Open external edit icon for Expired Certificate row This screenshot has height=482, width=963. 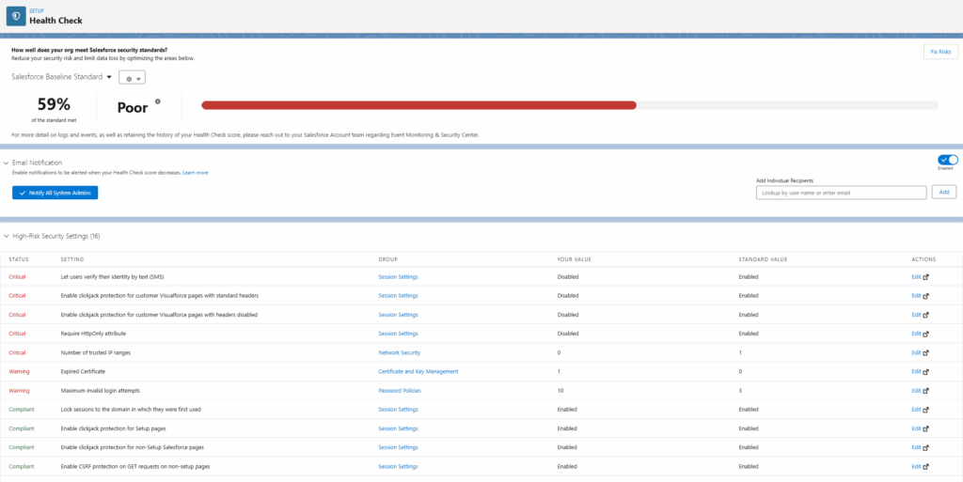(925, 372)
